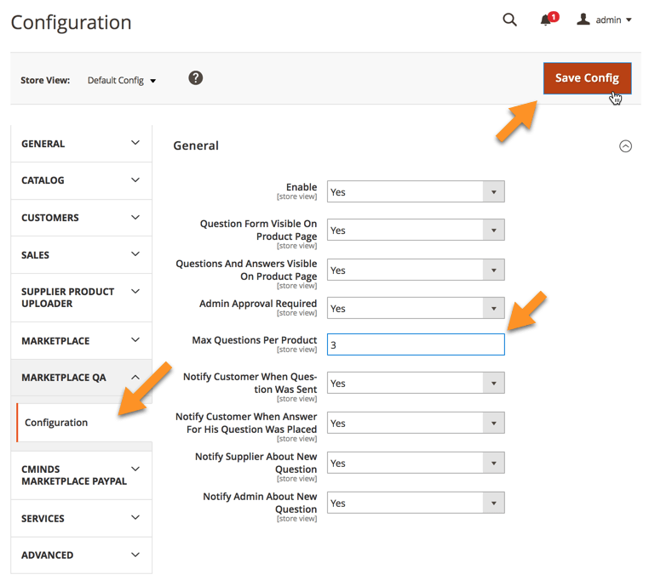Open the Store View Default Config switcher
The height and width of the screenshot is (586, 655).
coord(122,81)
